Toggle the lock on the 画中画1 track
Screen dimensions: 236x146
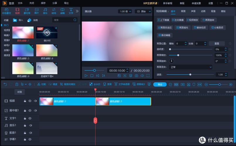pos(25,111)
